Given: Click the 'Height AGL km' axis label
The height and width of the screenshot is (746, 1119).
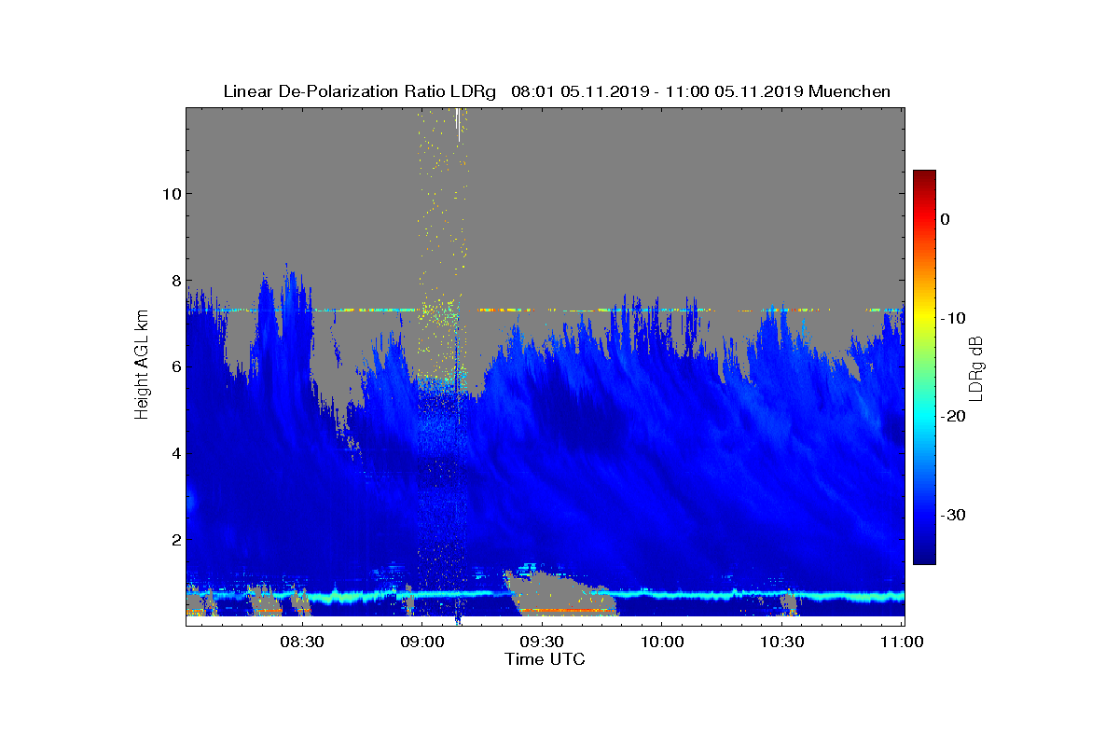Looking at the screenshot, I should [142, 366].
